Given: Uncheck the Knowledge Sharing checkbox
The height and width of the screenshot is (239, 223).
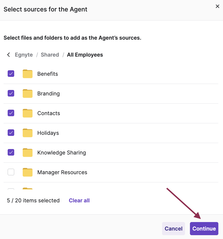Looking at the screenshot, I should coord(11,153).
